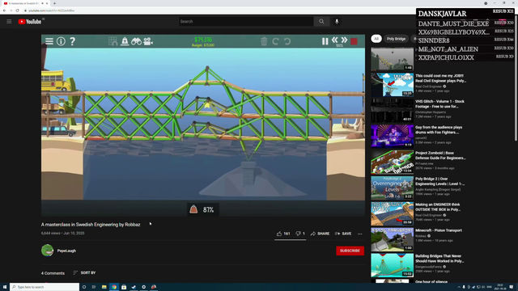Viewport: 518px width, 291px height.
Task: Click the video title 'A masterclass in Swedish Engineering'
Action: 91,225
